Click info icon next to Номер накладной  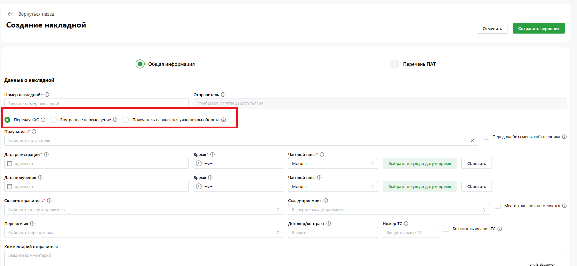coord(47,95)
